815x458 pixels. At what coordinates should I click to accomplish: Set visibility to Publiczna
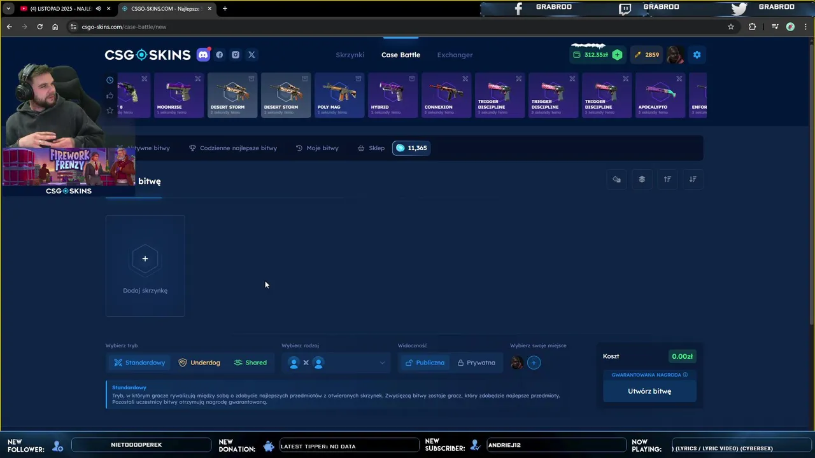click(425, 363)
